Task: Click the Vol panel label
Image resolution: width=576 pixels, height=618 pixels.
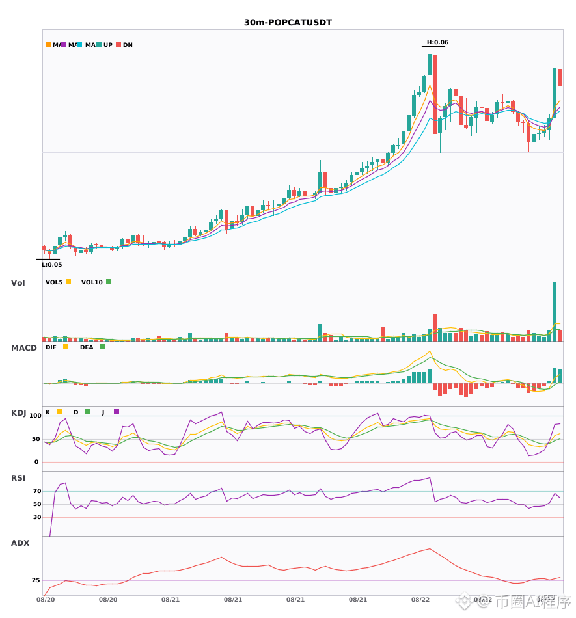Action: coord(18,283)
